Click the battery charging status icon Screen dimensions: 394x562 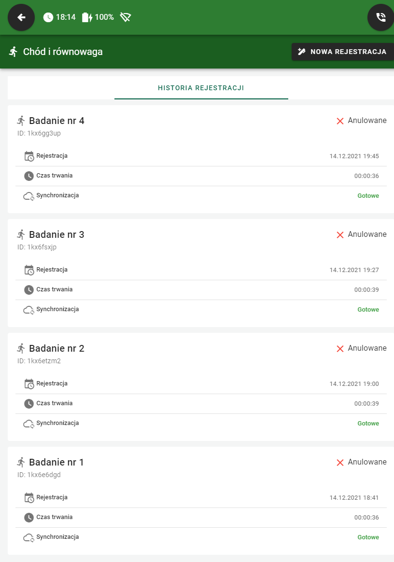87,16
